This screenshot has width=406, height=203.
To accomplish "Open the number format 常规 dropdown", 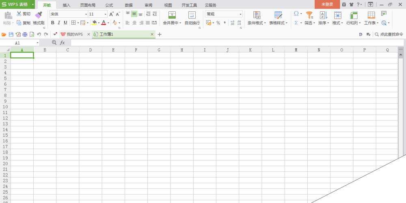I will (240, 14).
